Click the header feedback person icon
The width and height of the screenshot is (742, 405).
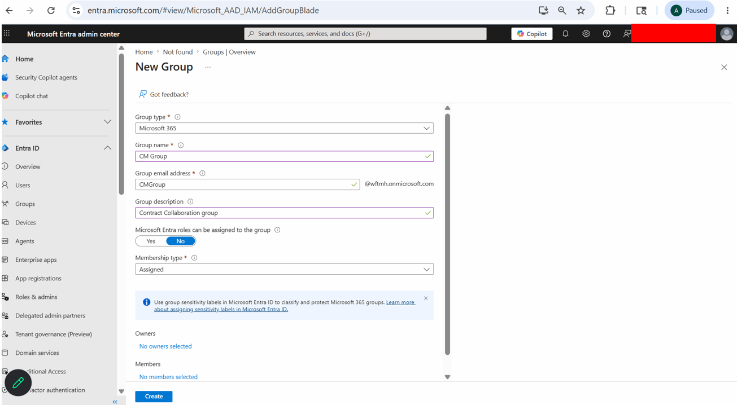pyautogui.click(x=627, y=34)
